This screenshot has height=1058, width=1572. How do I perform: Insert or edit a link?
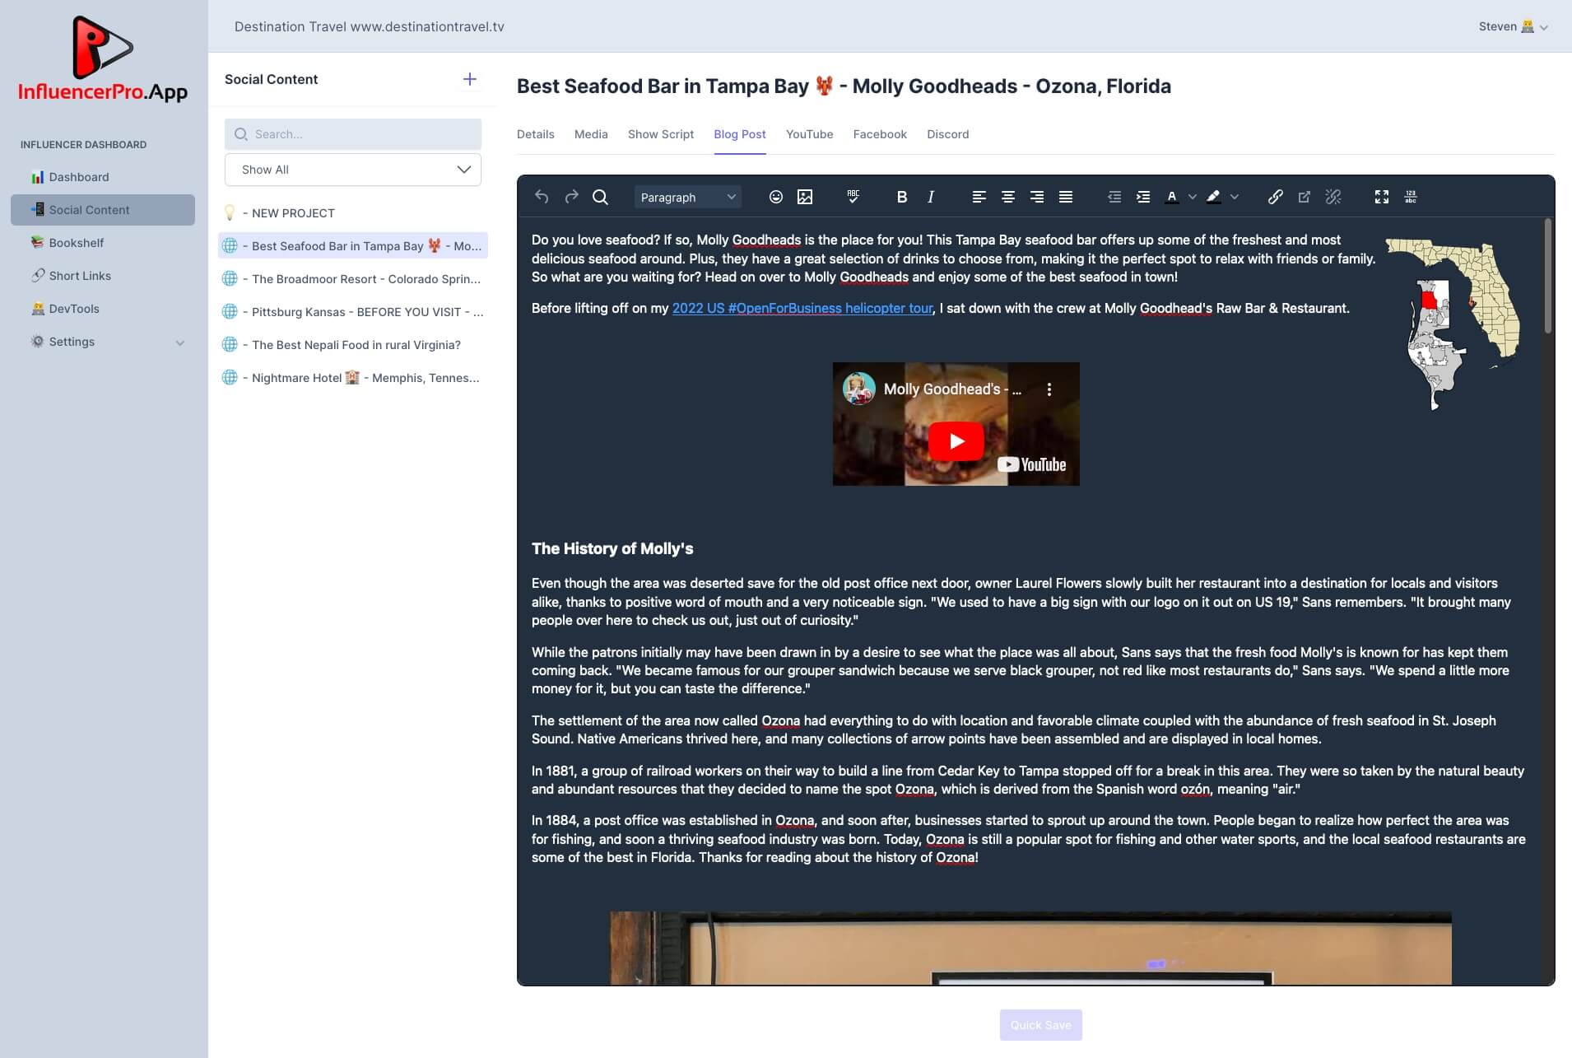pyautogui.click(x=1275, y=197)
